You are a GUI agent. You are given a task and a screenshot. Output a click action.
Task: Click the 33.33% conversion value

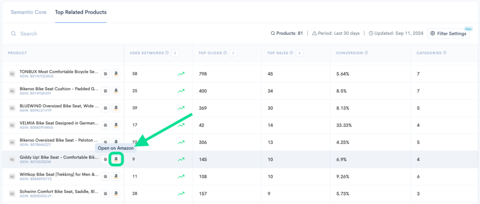click(x=344, y=125)
